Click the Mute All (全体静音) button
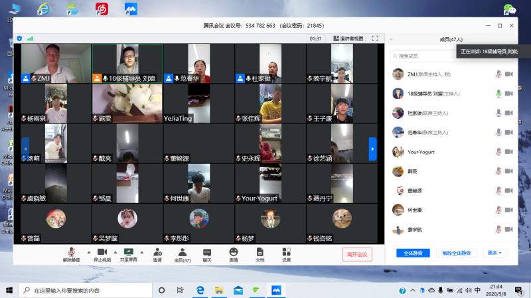Viewport: 531px width, 298px height. tap(413, 253)
